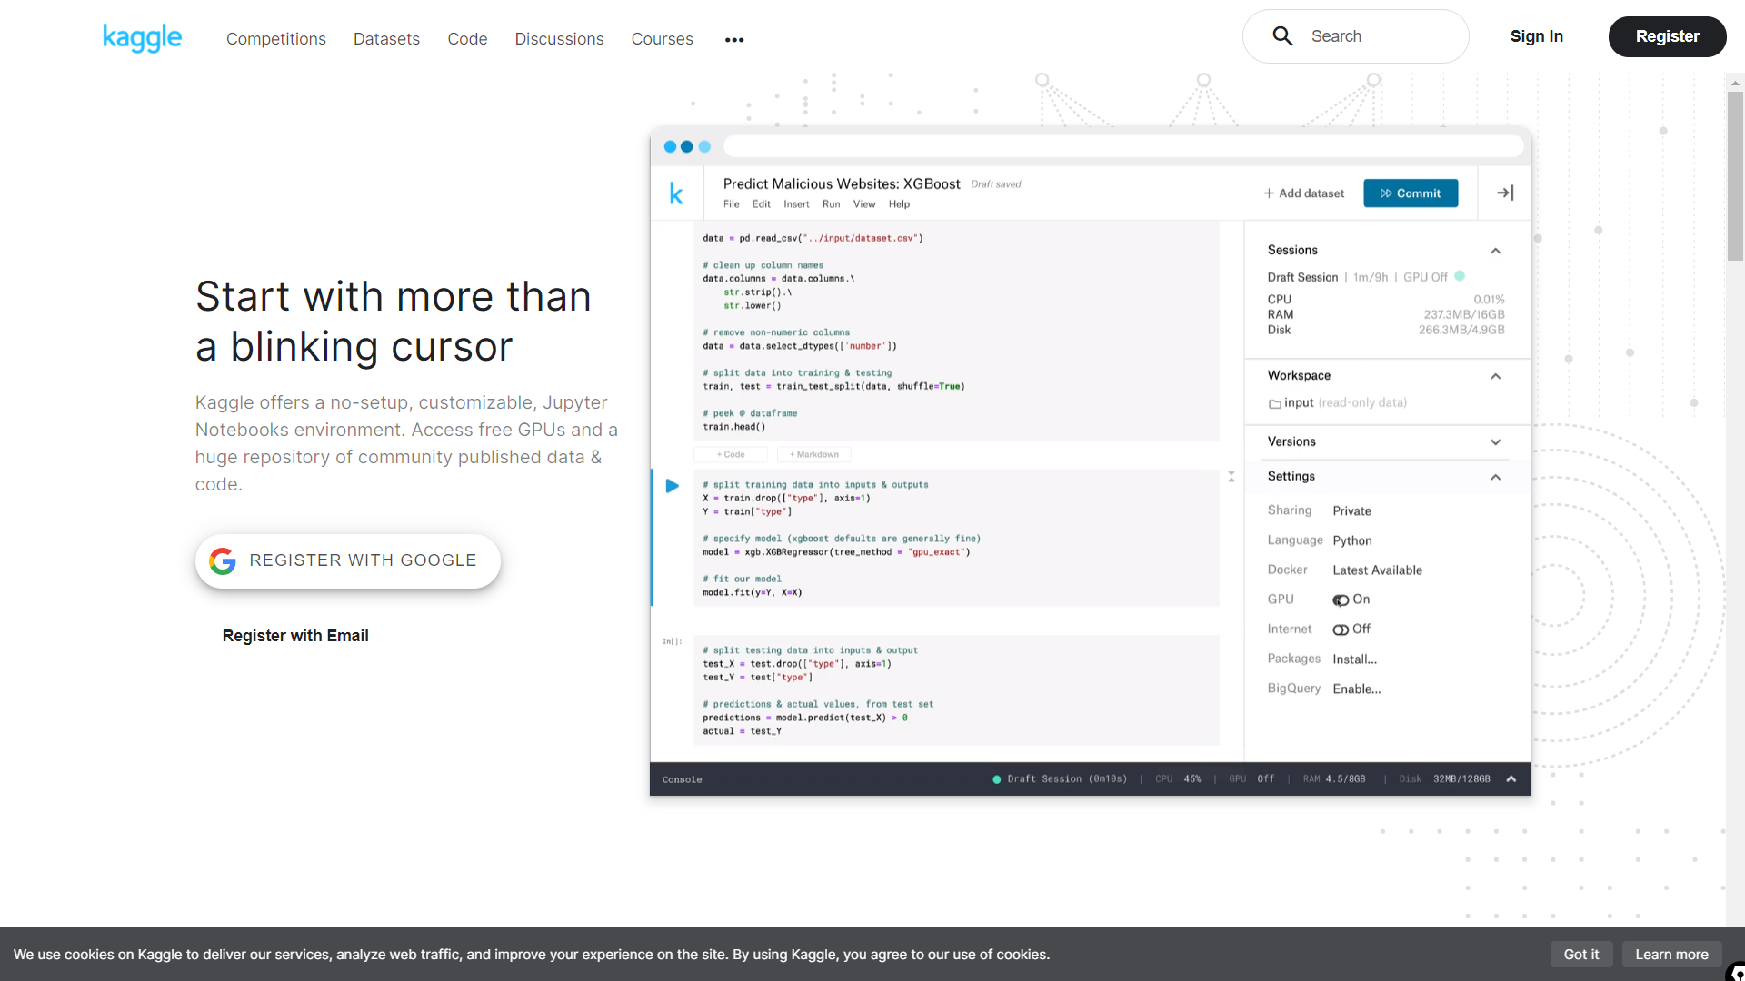Click the Register button

[x=1667, y=36]
